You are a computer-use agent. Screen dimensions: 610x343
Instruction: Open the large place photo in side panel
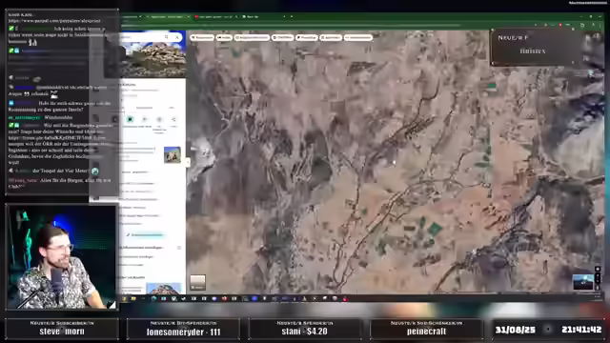[152, 59]
